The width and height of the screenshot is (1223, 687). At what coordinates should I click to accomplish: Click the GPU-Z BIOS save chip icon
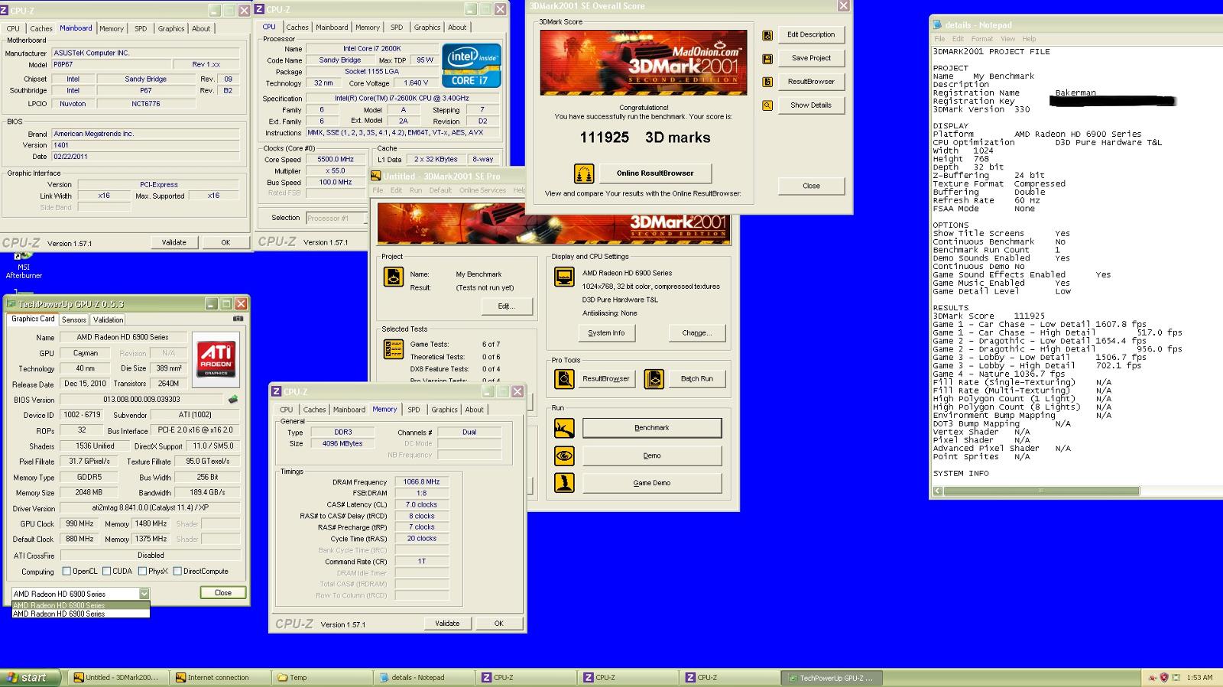point(233,399)
